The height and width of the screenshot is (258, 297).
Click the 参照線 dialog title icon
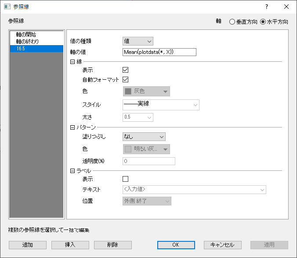[7, 7]
